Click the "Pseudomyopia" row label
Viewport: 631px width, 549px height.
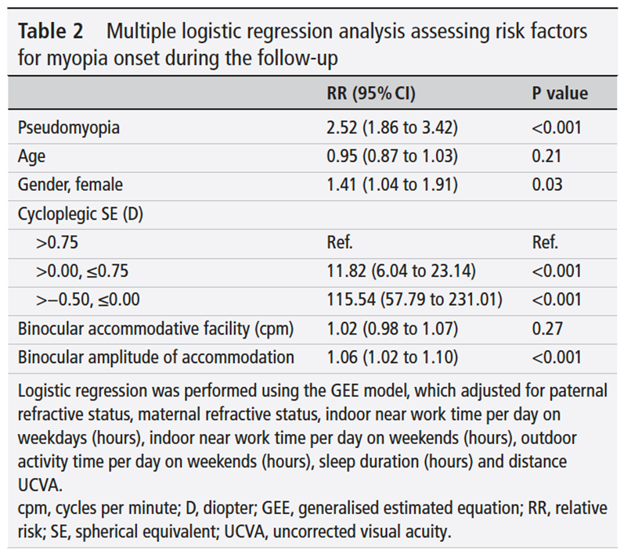click(69, 127)
